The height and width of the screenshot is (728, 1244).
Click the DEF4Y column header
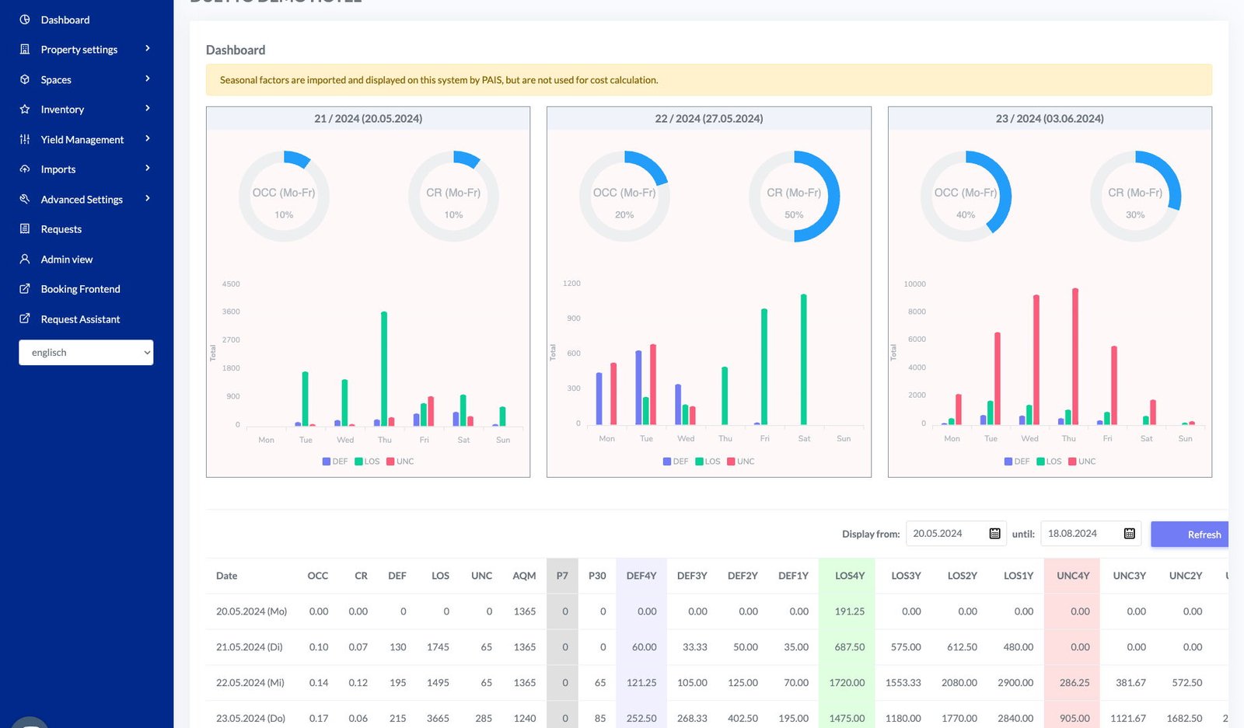pyautogui.click(x=641, y=576)
